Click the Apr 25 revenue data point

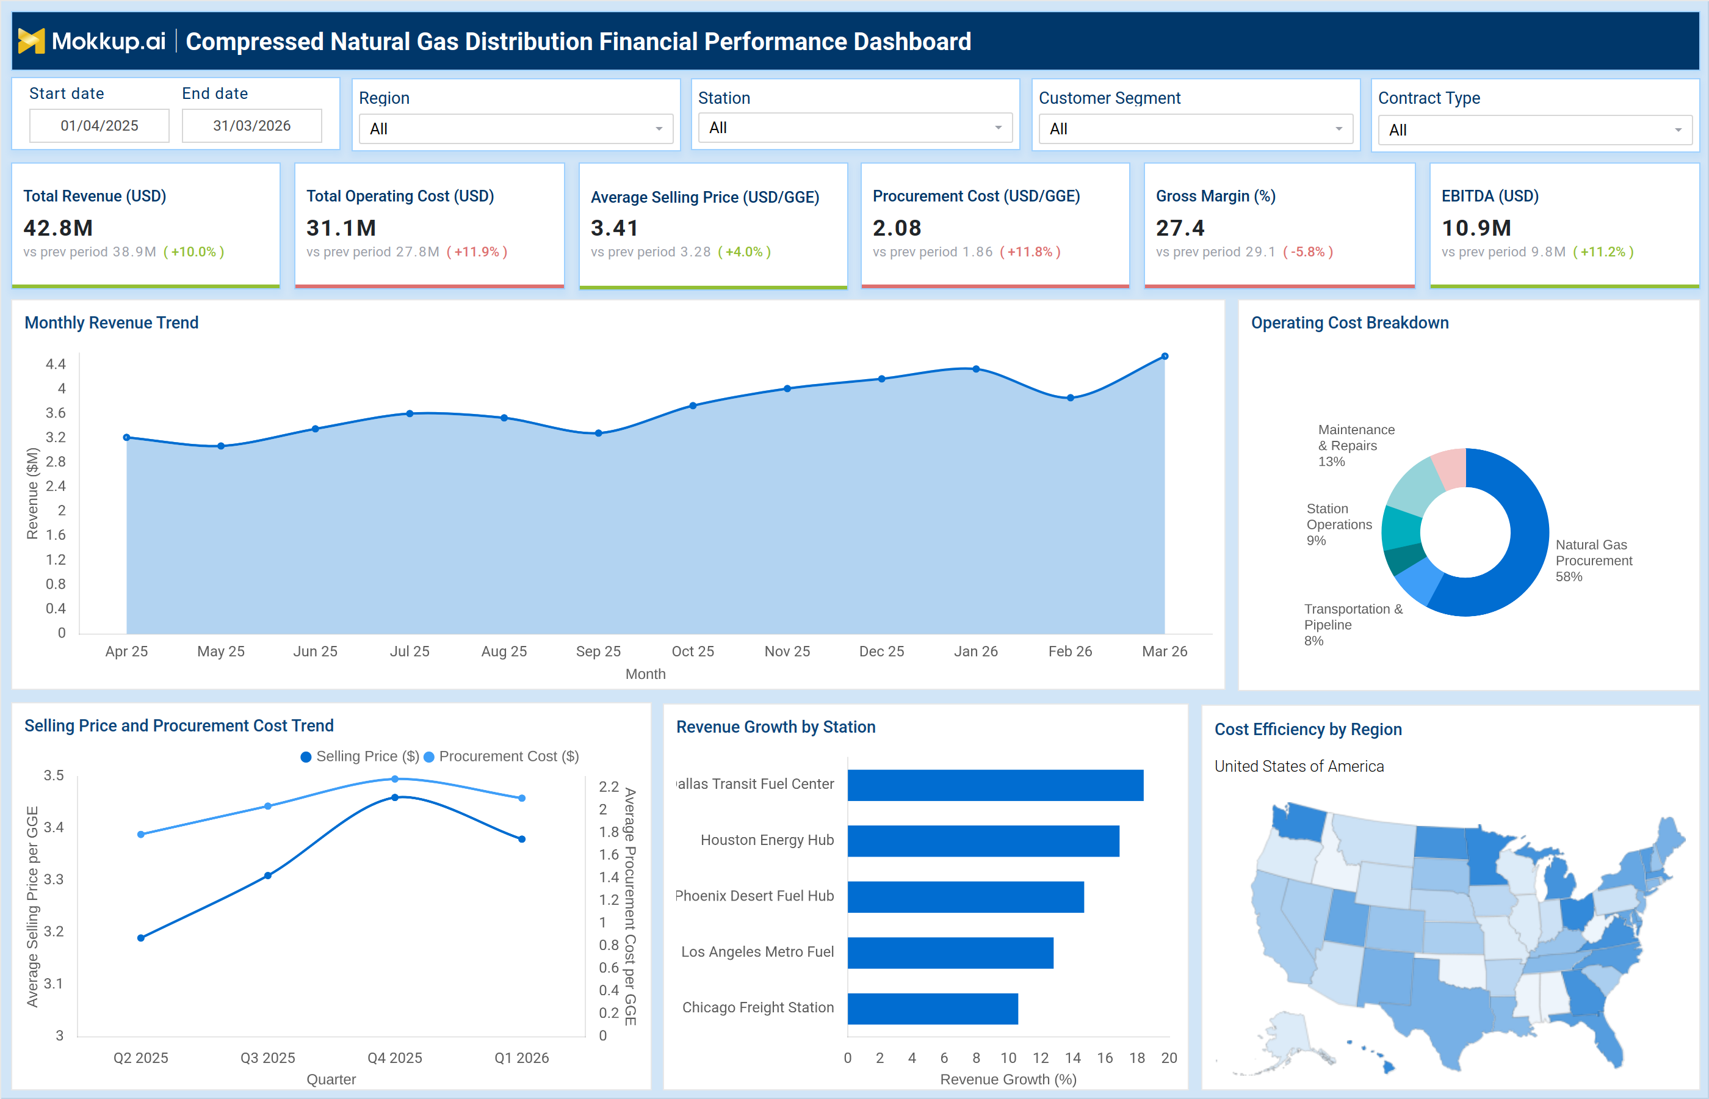coord(127,437)
